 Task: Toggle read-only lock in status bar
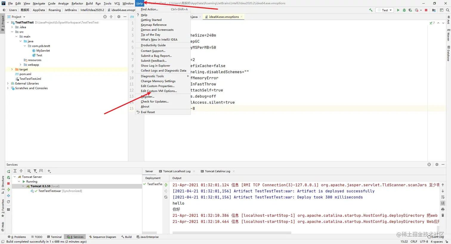pyautogui.click(x=447, y=242)
